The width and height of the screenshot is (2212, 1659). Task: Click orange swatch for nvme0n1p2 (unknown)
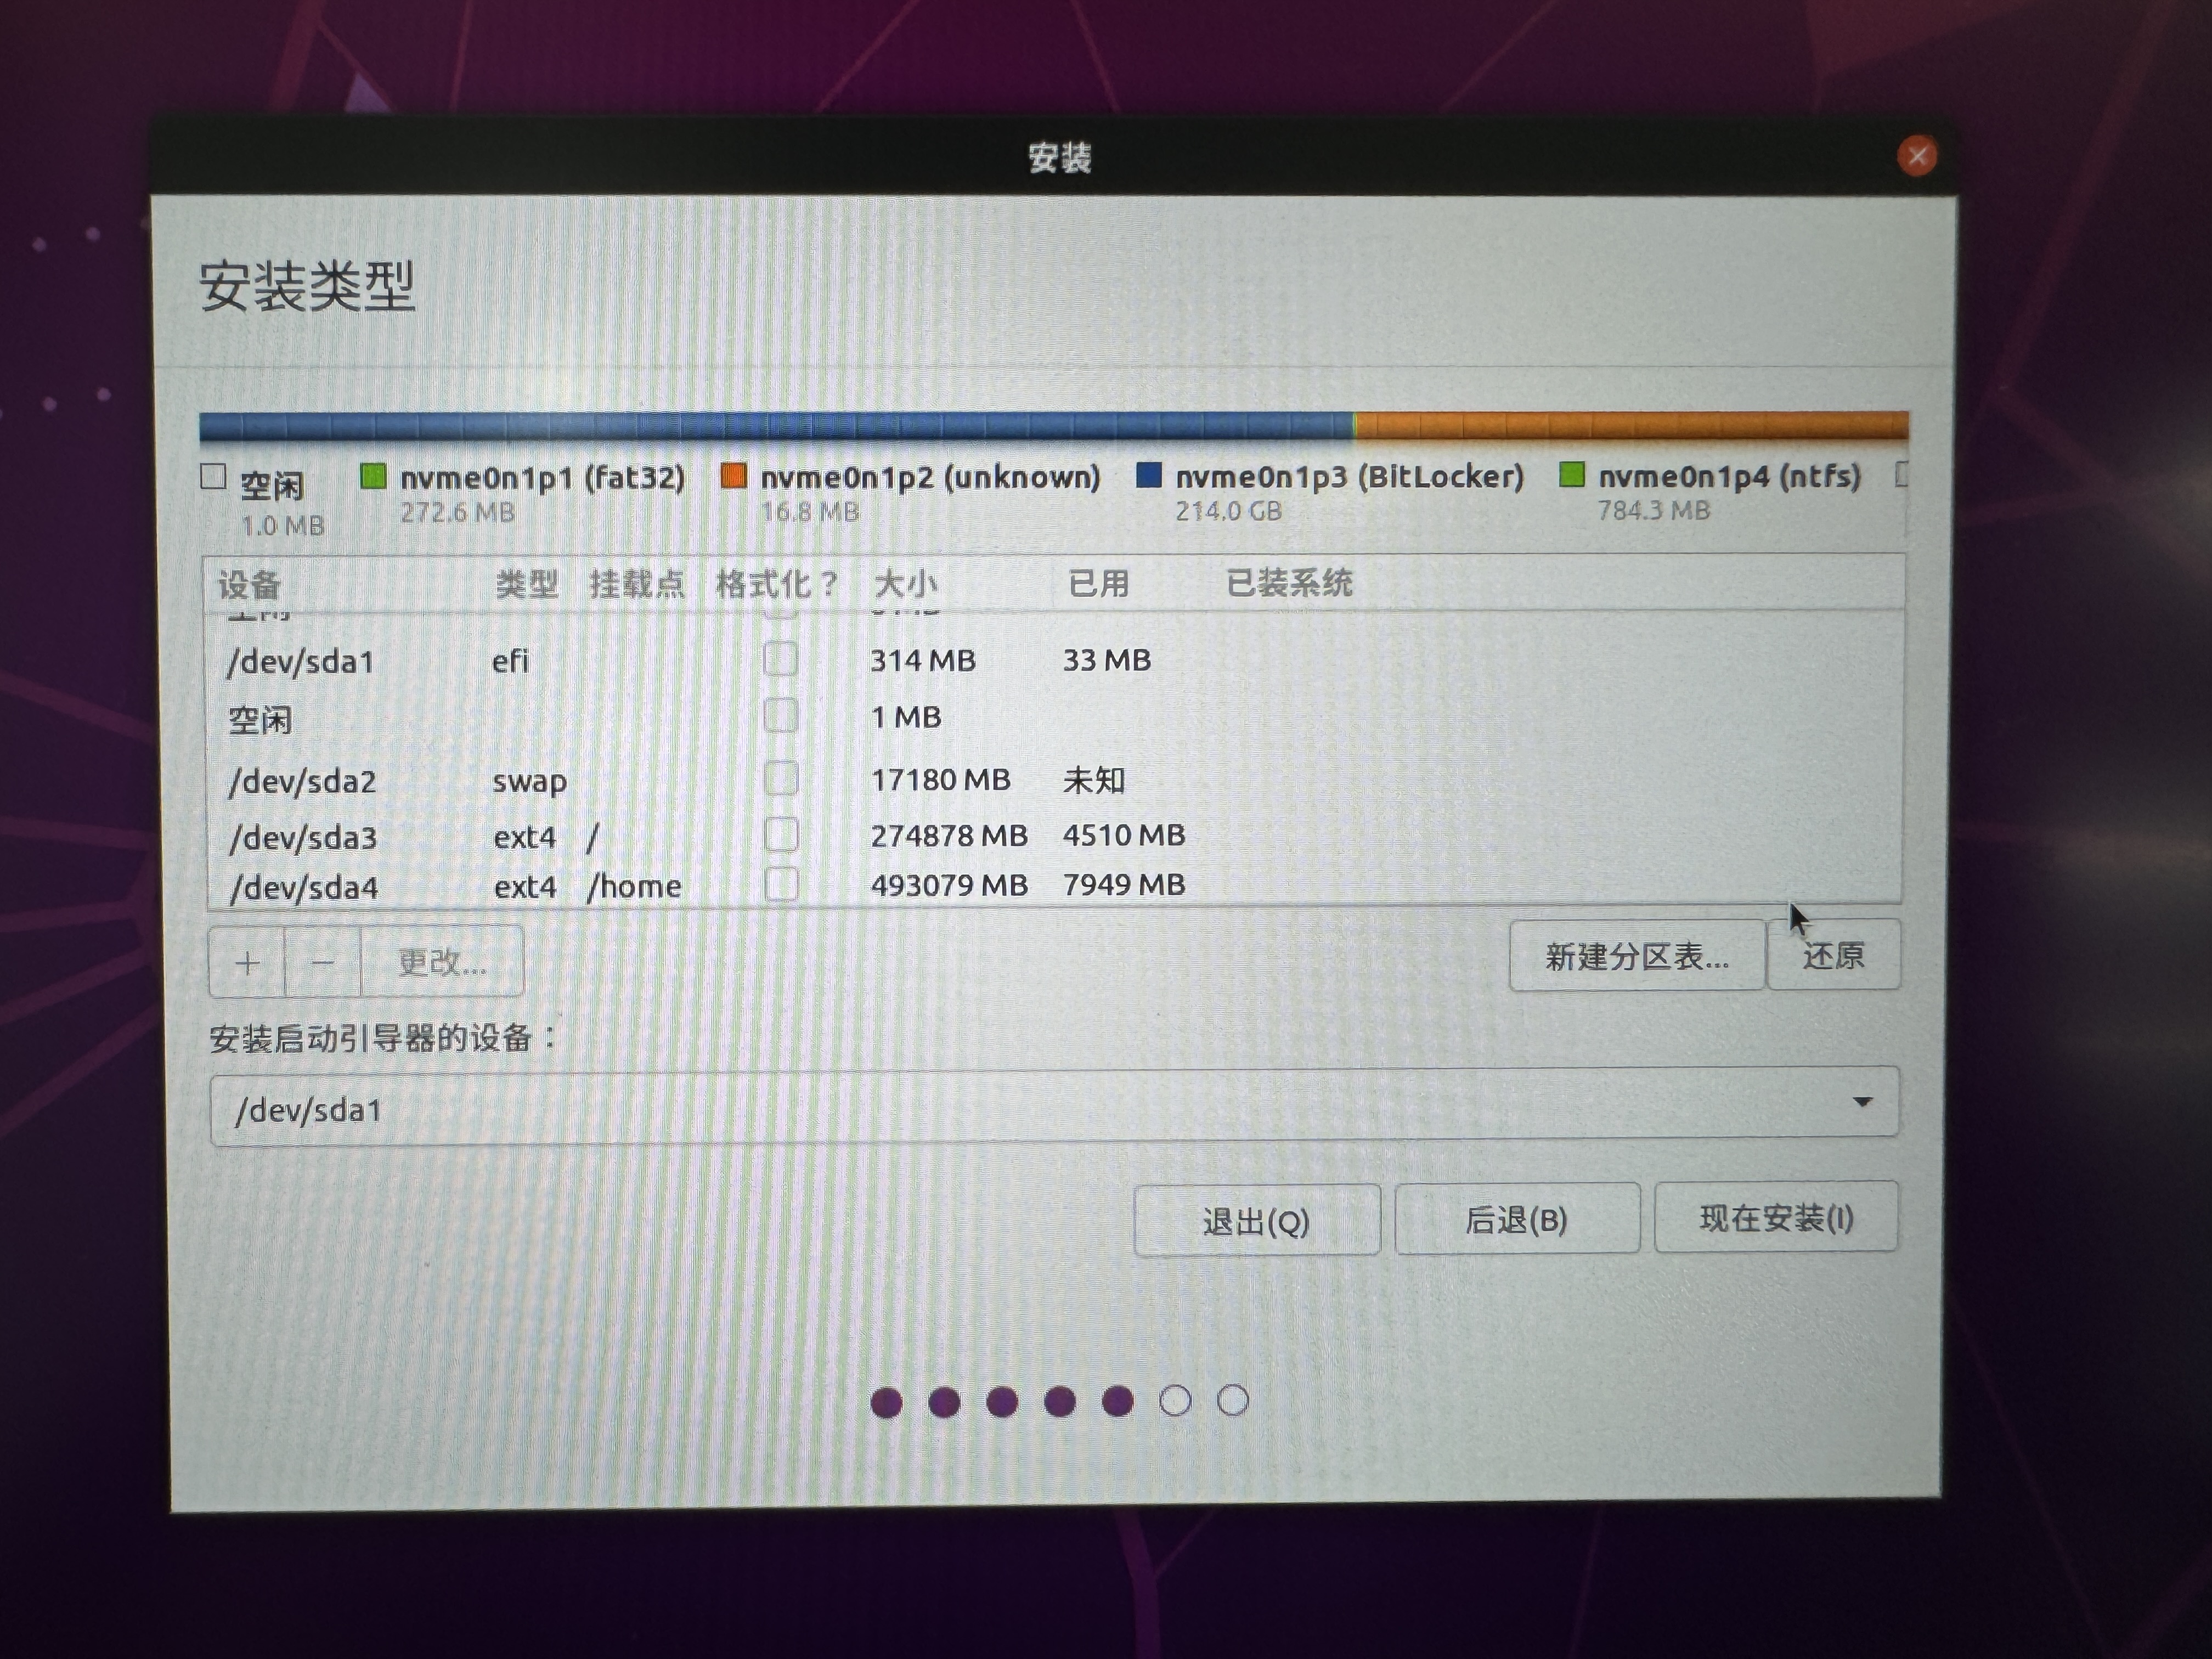click(x=734, y=475)
